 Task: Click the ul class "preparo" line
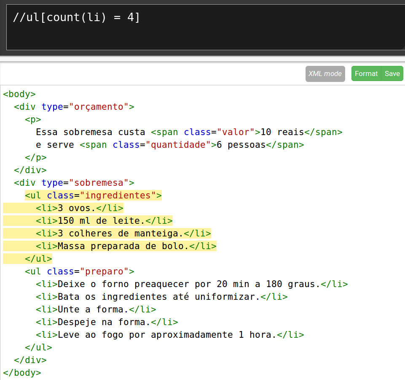(x=79, y=271)
